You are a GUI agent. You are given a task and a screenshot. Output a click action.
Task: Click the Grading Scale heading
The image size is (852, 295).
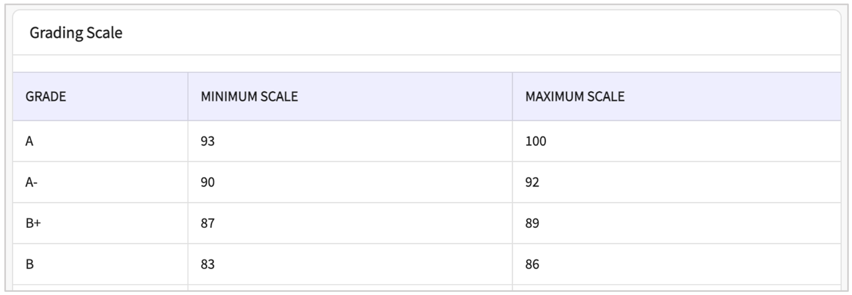click(x=76, y=33)
